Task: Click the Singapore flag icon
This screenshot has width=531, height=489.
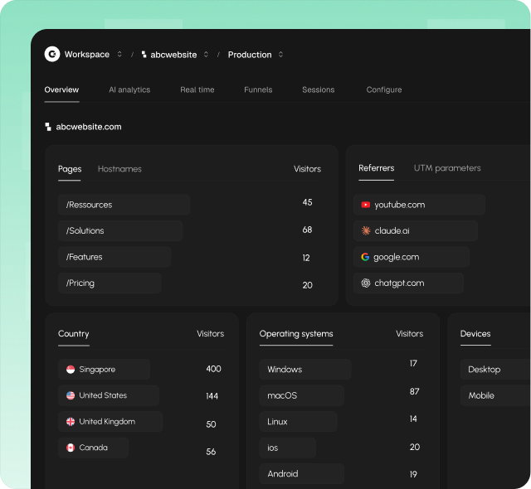Action: pyautogui.click(x=71, y=370)
